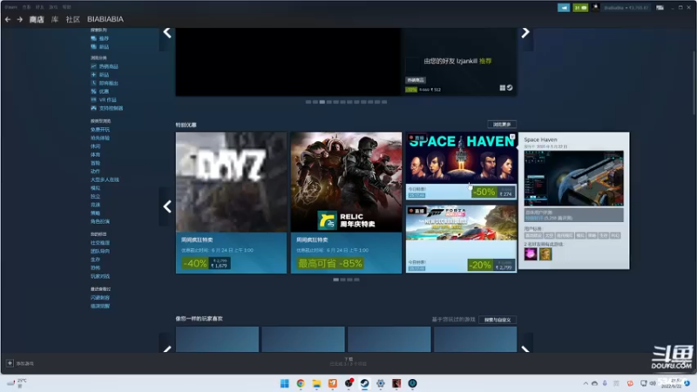The image size is (697, 392).
Task: Open the green notifications mail button
Action: pos(580,8)
